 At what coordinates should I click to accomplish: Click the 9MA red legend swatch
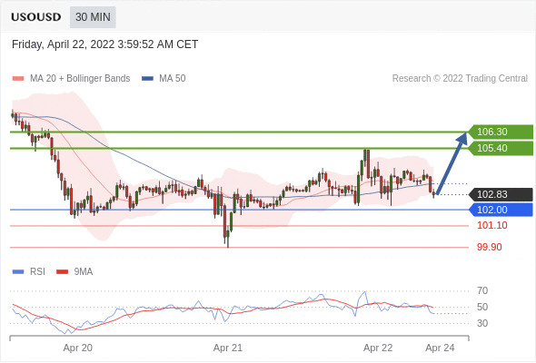(62, 272)
